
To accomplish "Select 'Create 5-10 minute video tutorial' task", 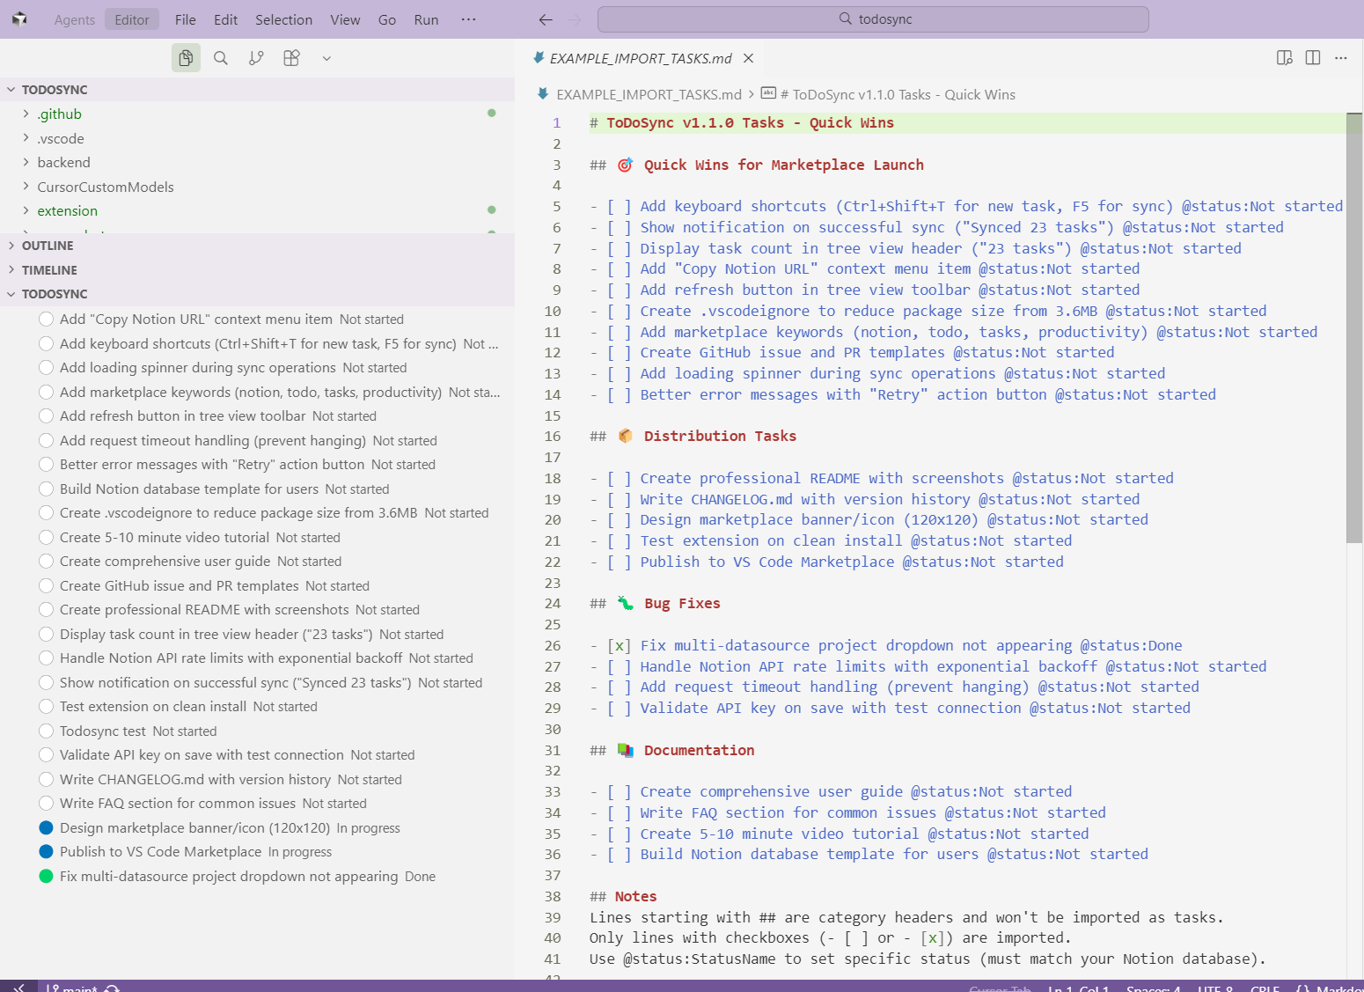I will tap(257, 538).
